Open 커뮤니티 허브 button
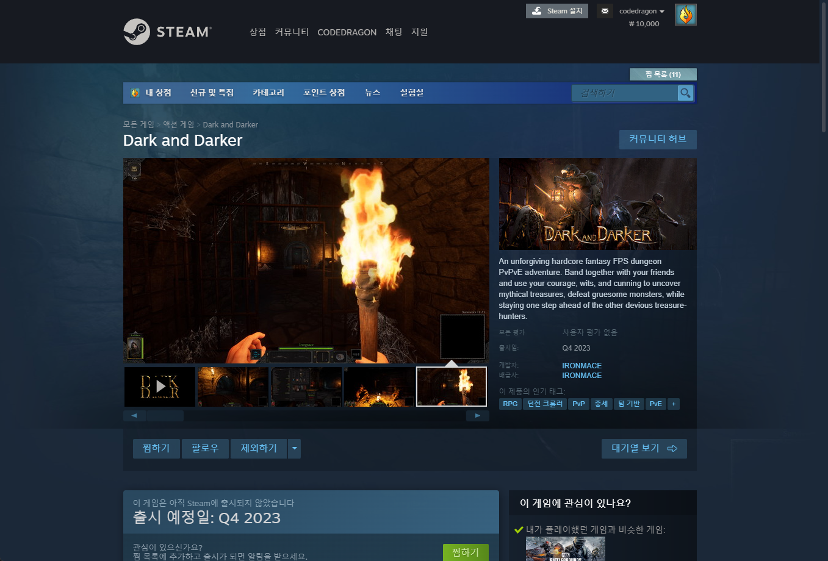828x561 pixels. [658, 139]
